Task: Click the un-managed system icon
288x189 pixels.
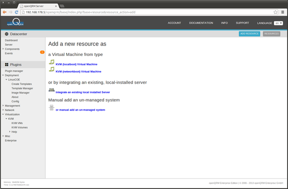Action: [x=51, y=108]
